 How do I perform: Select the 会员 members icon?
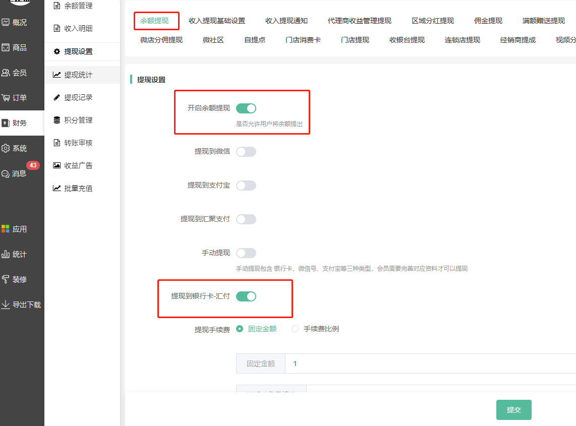point(6,73)
